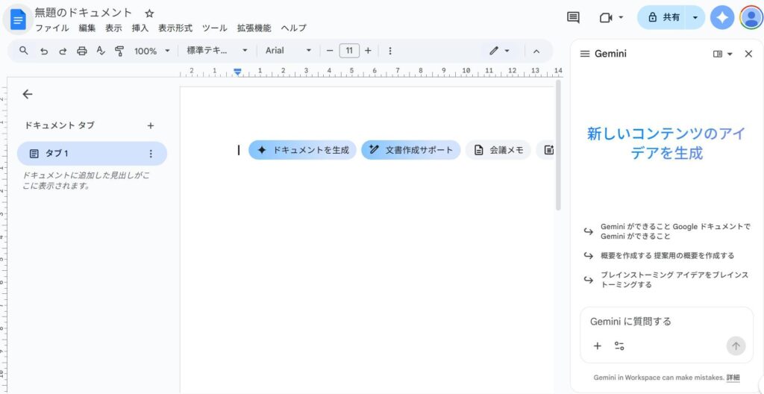Open the 挿入 menu

click(140, 28)
